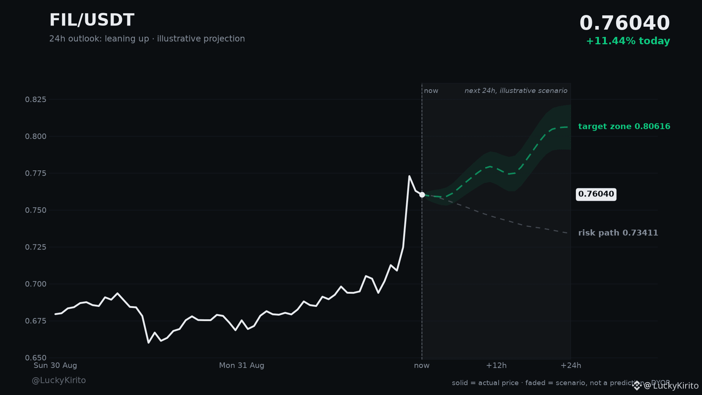This screenshot has height=395, width=702.
Task: Click the +24h x-axis tick label
Action: click(x=571, y=365)
